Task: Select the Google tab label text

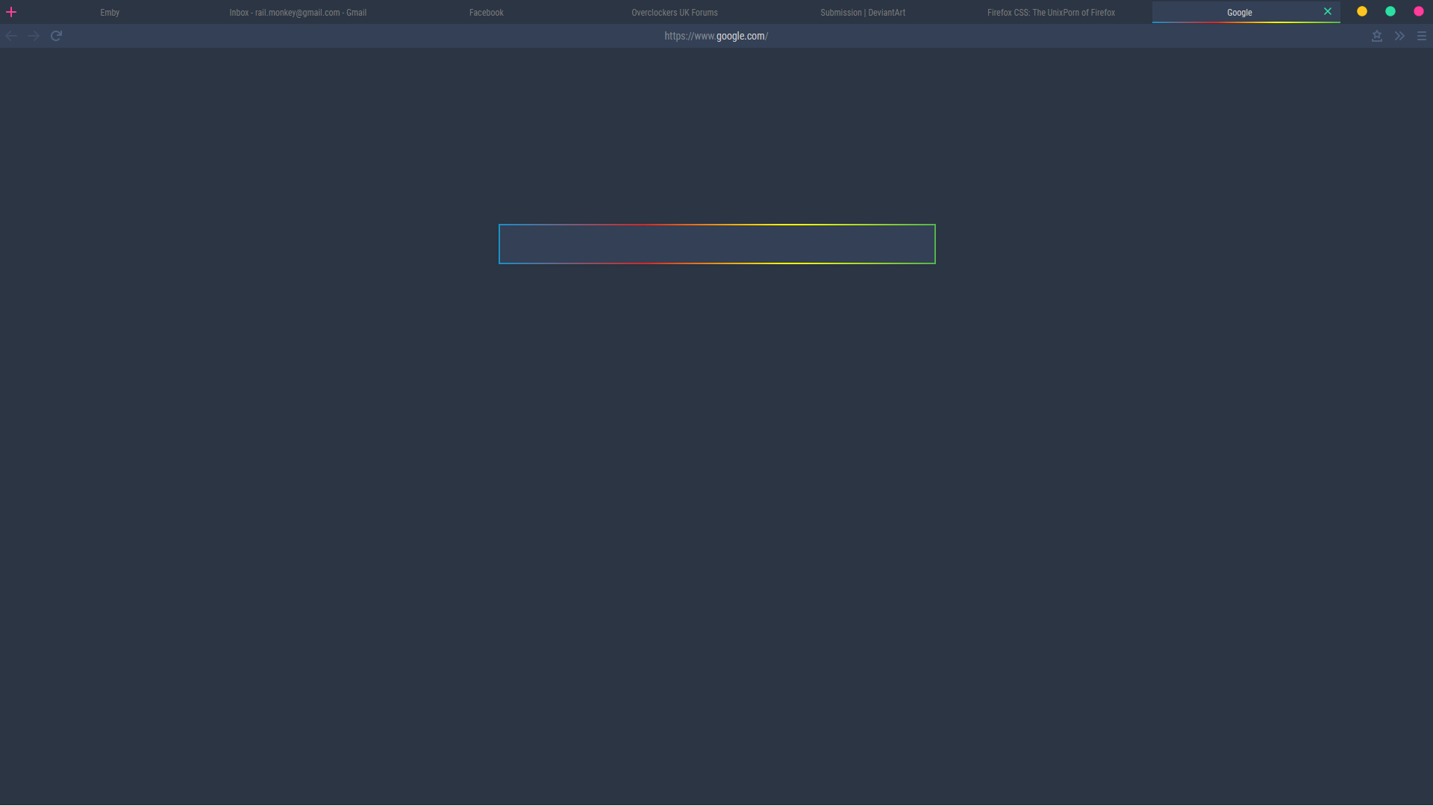Action: [x=1239, y=12]
